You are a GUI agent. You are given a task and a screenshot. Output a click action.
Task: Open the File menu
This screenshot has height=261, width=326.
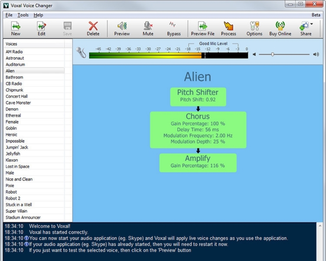pos(9,15)
